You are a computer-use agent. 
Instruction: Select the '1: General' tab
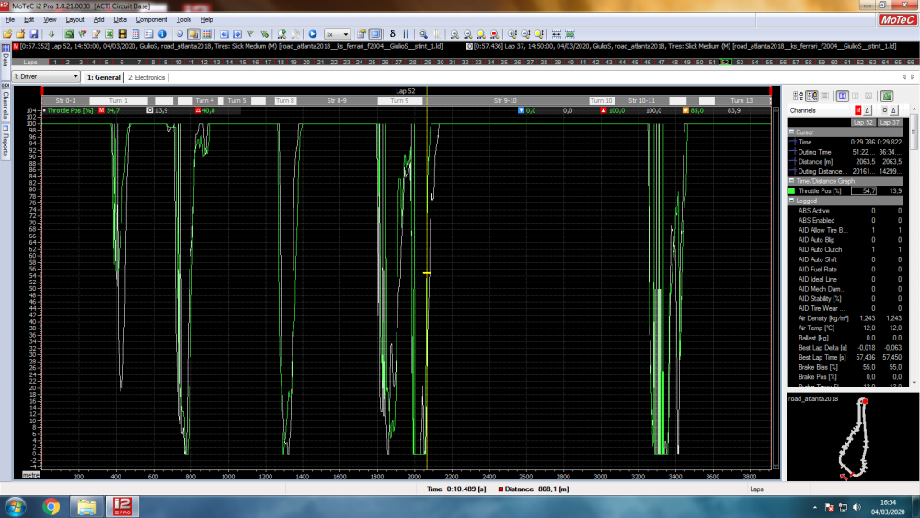point(103,77)
